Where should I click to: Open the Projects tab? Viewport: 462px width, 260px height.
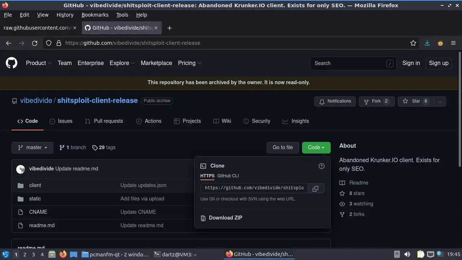tap(187, 121)
